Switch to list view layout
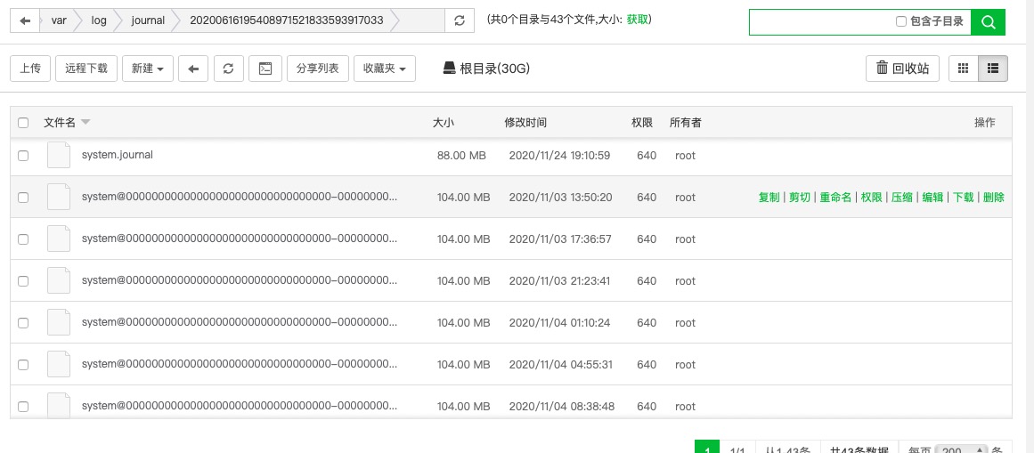Screen dimensions: 1034x453 coord(993,69)
